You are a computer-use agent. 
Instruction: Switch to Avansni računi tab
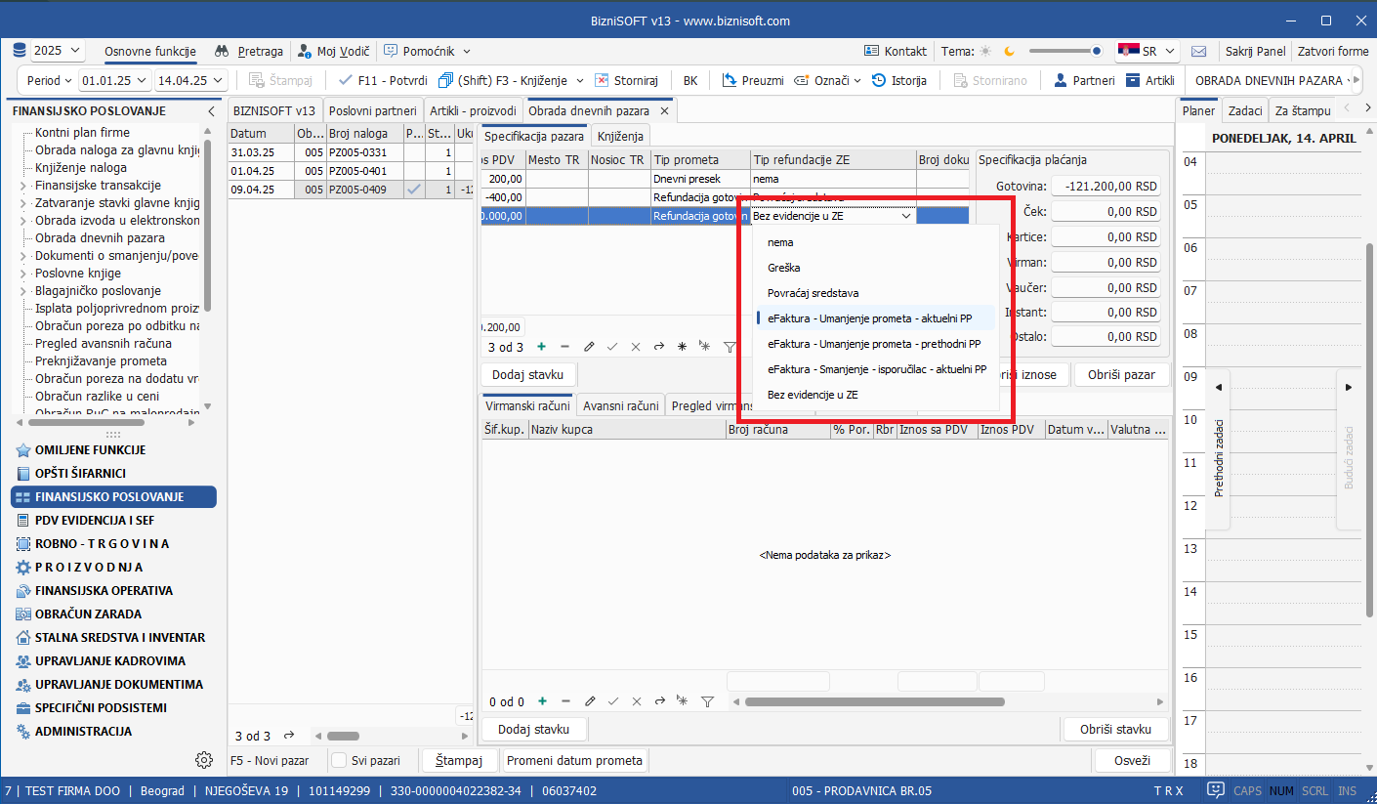click(x=621, y=406)
